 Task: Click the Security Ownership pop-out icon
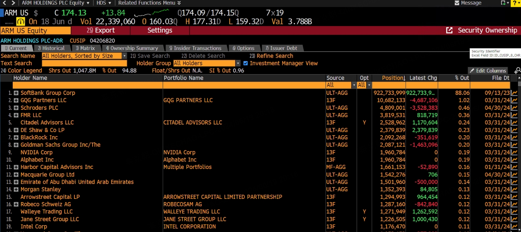coord(449,30)
